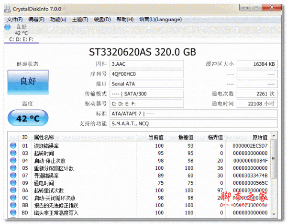Select the 寻道错误率 attribute name
The image size is (287, 224).
pyautogui.click(x=46, y=176)
